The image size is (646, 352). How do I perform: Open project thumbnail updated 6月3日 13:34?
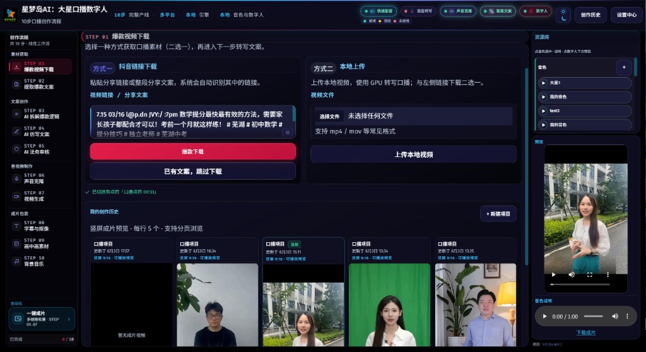[x=389, y=305]
